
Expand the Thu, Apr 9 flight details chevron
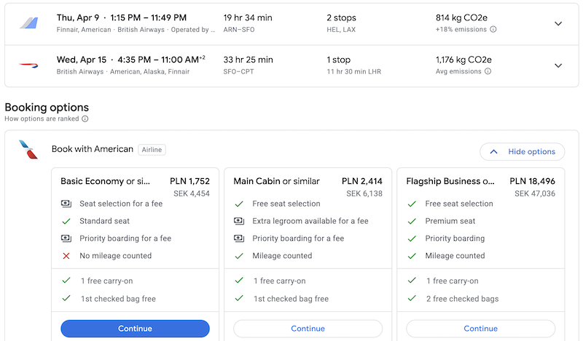coord(558,23)
